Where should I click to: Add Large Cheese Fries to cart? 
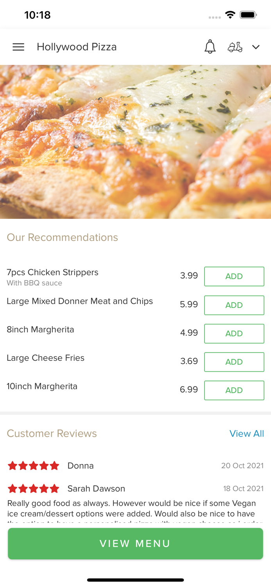coord(234,362)
